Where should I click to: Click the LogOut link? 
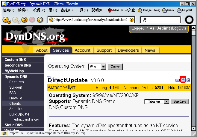[x=178, y=28]
